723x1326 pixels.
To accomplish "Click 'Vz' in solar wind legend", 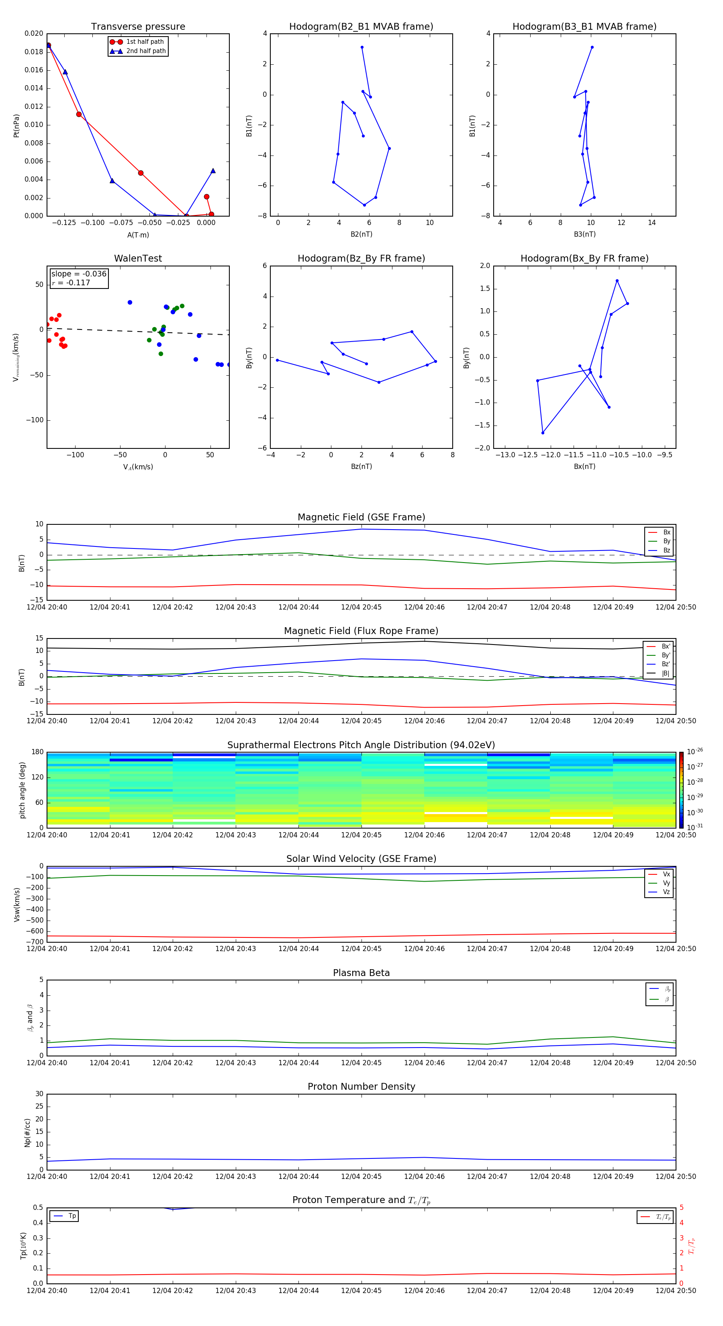I will click(x=659, y=892).
